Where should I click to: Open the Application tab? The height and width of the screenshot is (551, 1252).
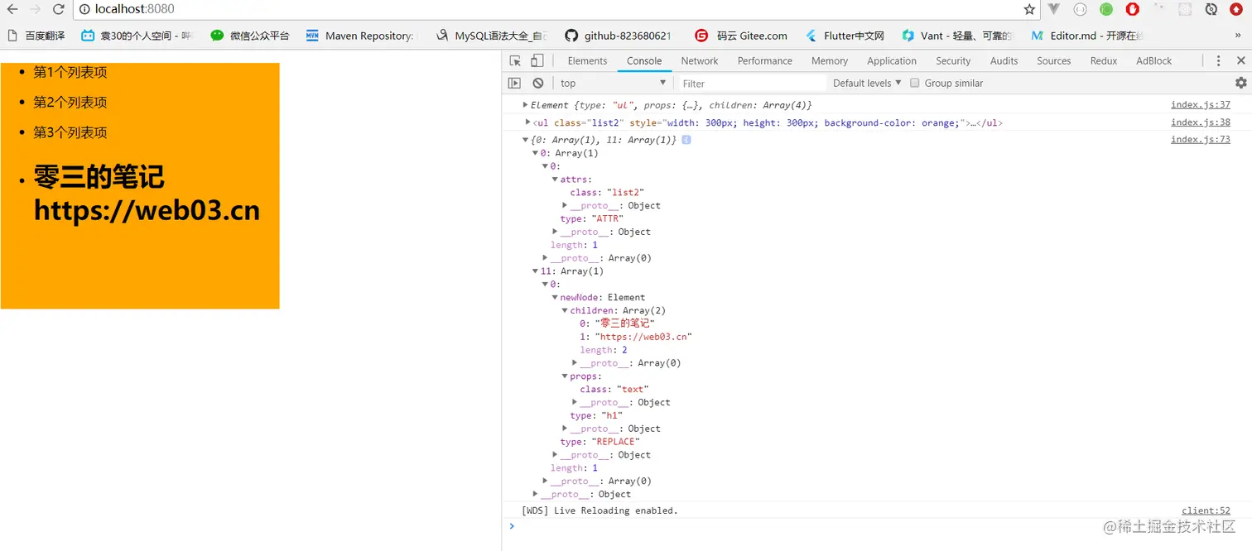892,60
